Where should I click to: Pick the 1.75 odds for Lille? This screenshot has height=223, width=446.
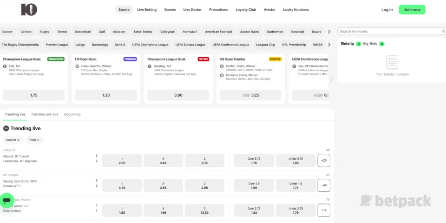(x=33, y=95)
